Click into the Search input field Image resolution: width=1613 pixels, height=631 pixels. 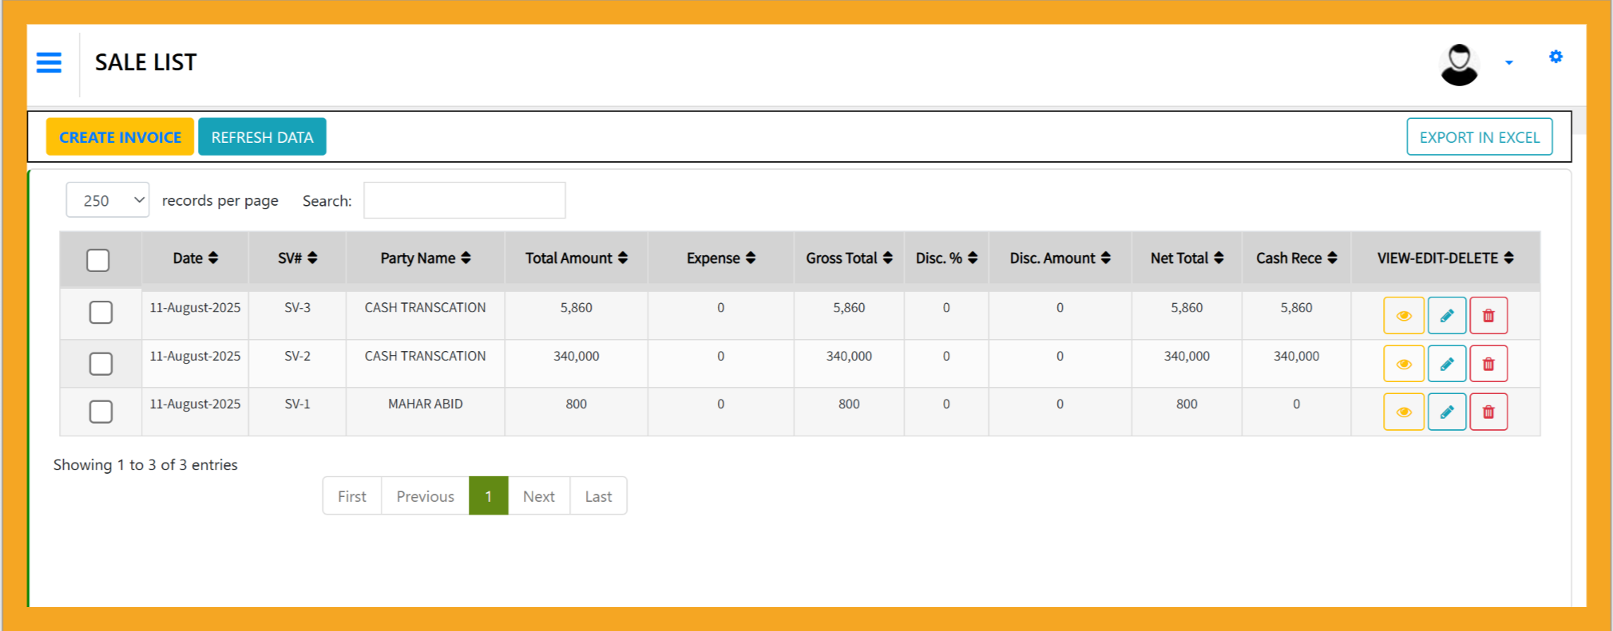click(x=464, y=200)
